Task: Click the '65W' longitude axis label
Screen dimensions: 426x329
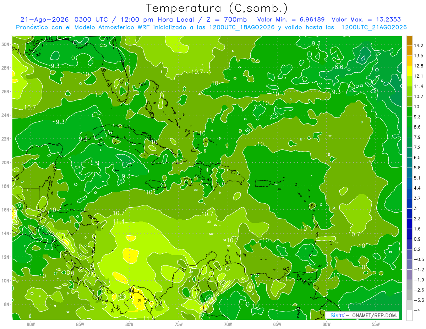Action: [277, 324]
